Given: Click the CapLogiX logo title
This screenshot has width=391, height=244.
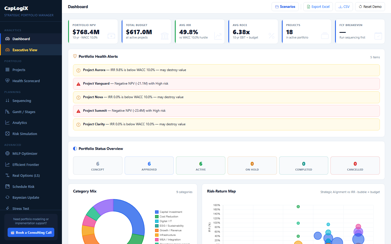Looking at the screenshot, I should pyautogui.click(x=16, y=8).
